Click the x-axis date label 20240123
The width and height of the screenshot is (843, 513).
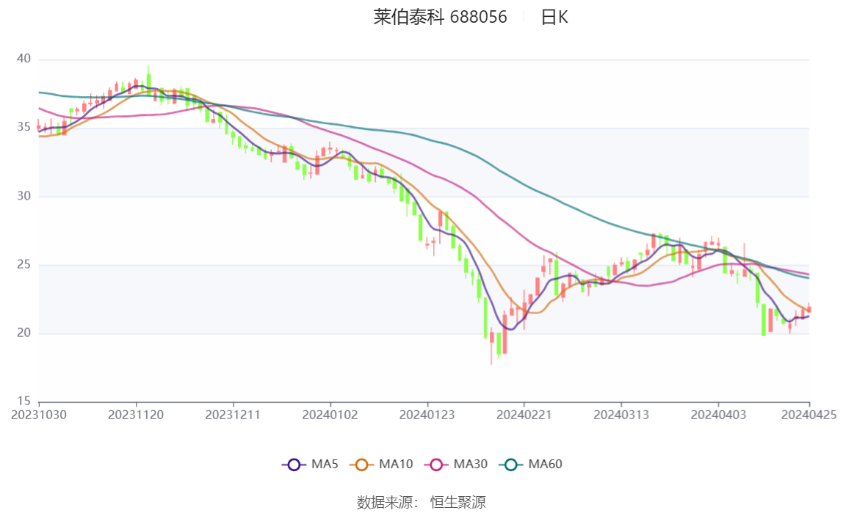point(427,415)
